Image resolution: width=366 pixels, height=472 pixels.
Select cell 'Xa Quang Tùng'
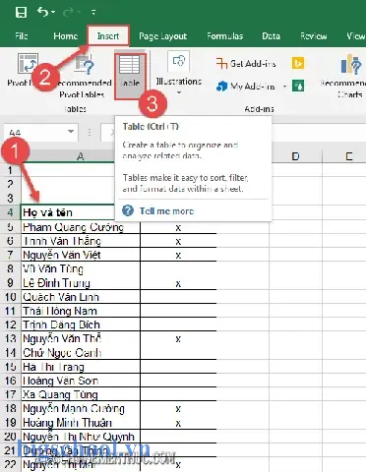(81, 394)
